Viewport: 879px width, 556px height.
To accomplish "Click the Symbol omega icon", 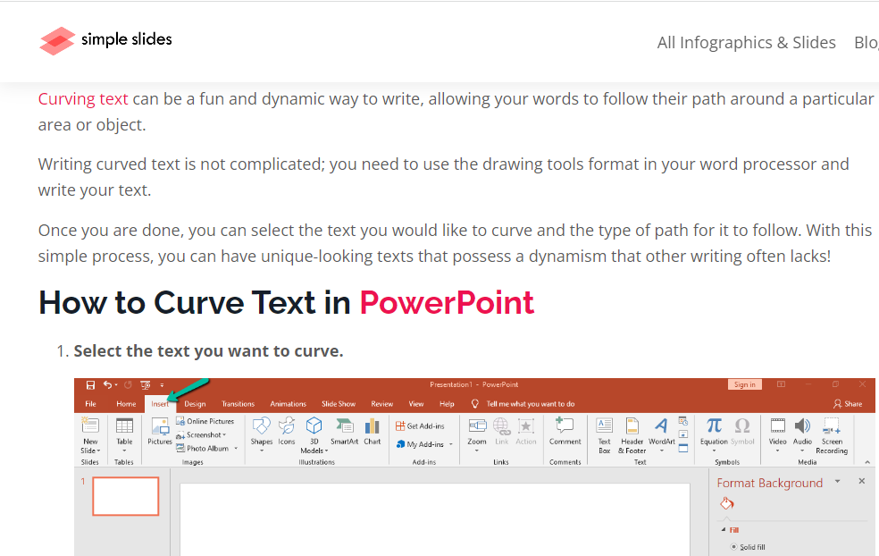I will (x=742, y=425).
